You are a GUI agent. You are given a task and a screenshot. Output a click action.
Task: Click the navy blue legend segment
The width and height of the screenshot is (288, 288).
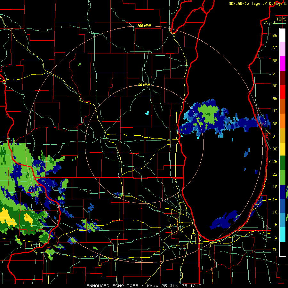pyautogui.click(x=283, y=192)
